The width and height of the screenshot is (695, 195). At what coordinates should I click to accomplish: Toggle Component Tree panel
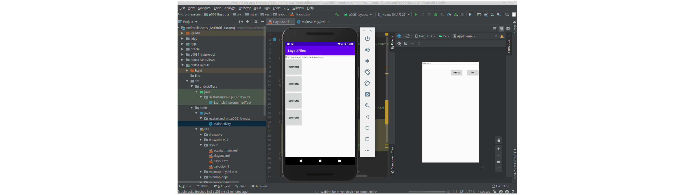pos(392,160)
